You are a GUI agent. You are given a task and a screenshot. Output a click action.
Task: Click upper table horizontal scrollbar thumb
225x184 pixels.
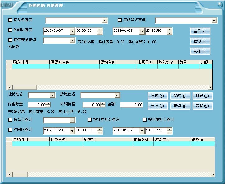[x=25, y=87]
